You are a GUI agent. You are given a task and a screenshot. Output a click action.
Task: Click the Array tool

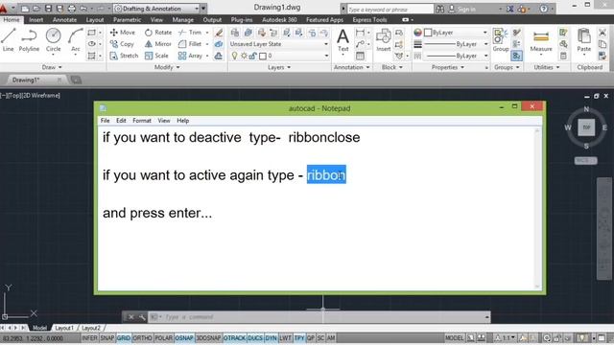tap(190, 56)
